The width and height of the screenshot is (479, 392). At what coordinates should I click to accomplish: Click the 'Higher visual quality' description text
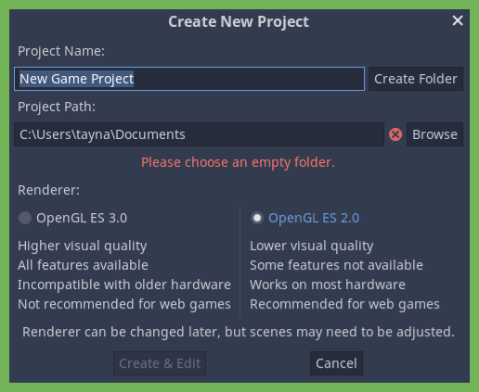[x=83, y=246]
